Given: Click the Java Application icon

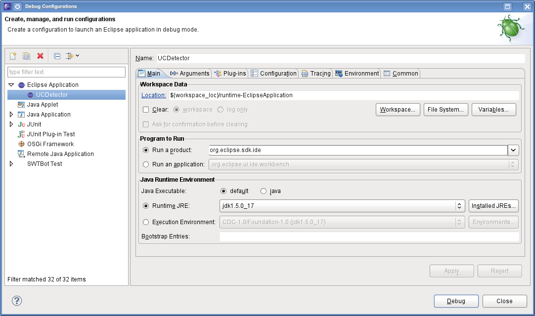Looking at the screenshot, I should [21, 115].
